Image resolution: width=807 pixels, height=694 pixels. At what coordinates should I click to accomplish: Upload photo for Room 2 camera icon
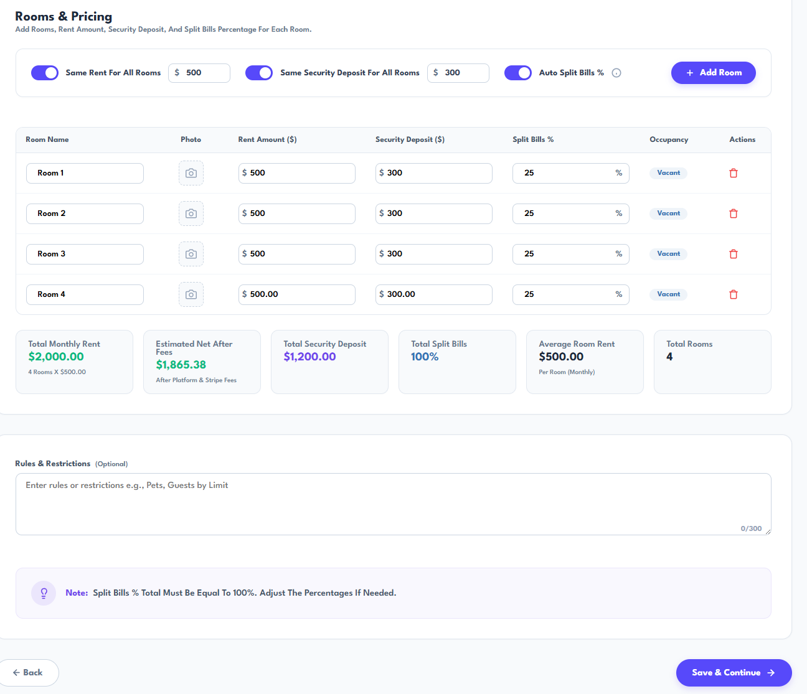click(x=191, y=213)
